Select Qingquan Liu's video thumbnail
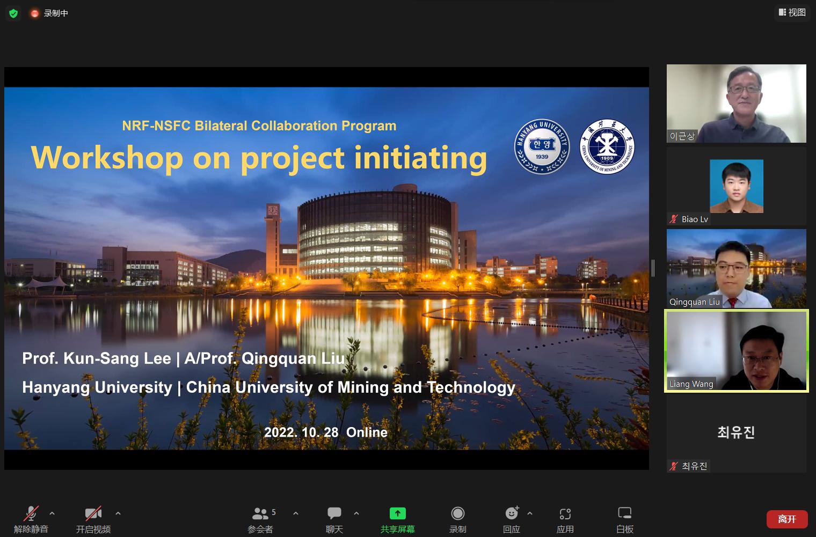 736,268
